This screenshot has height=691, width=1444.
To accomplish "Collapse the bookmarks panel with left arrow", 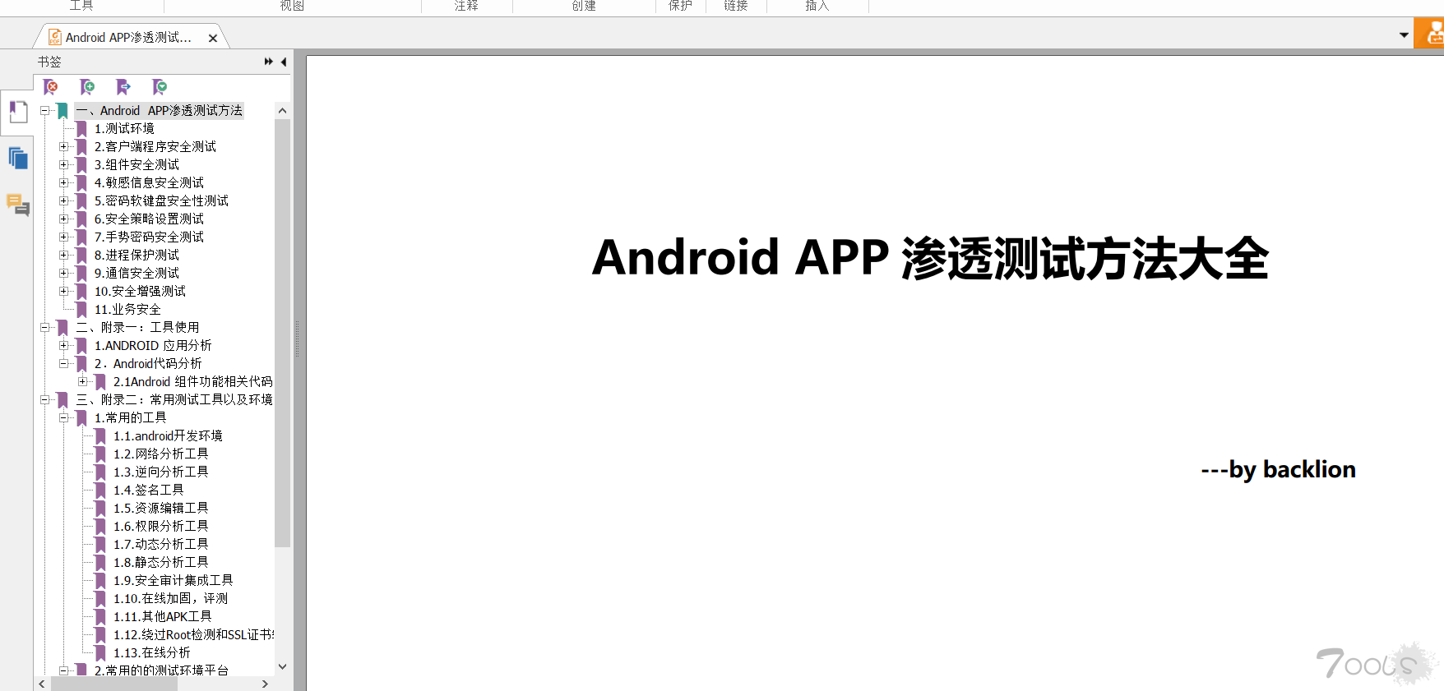I will pos(284,62).
